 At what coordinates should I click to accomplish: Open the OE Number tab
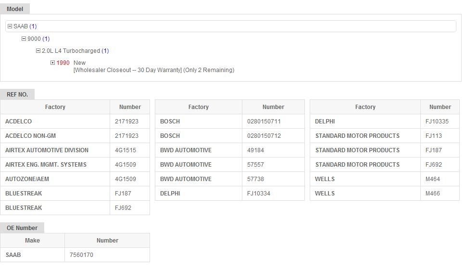(22, 228)
